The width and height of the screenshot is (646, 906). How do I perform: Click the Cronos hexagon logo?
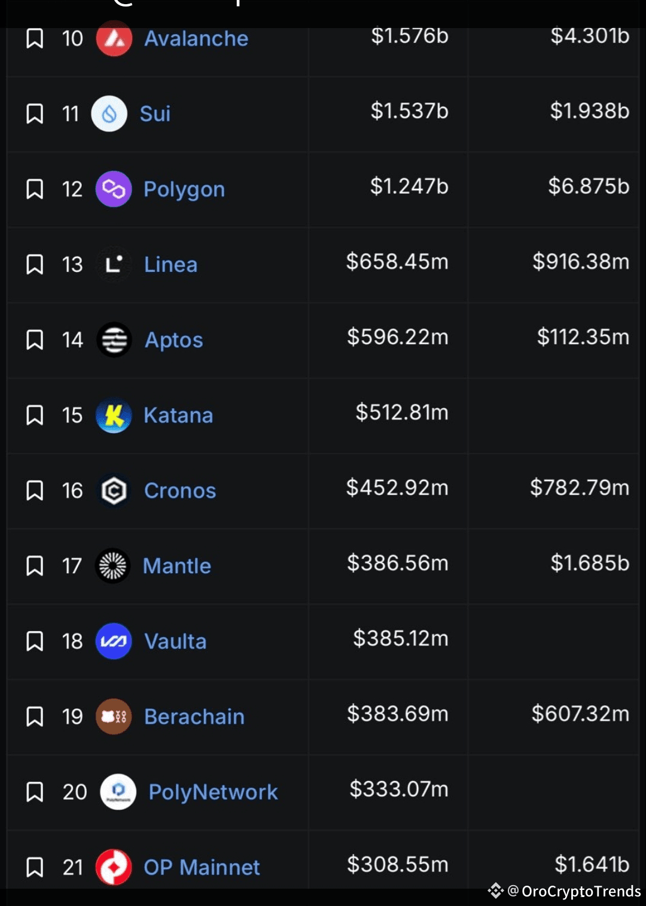click(114, 491)
